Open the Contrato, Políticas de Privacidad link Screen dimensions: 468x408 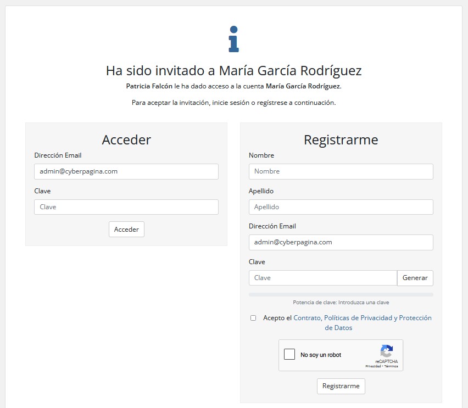point(363,318)
